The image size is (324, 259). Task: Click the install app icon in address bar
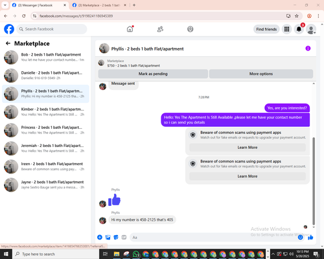click(288, 16)
